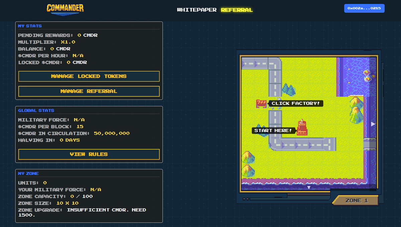The width and height of the screenshot is (401, 227).
Task: Click the My Zone heading
Action: pos(28,174)
